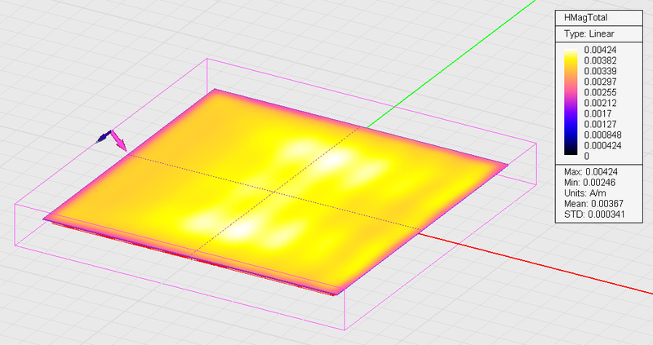Screen dimensions: 653x345
Task: Click the leftmost corner of the field plane
Action: [x=46, y=218]
